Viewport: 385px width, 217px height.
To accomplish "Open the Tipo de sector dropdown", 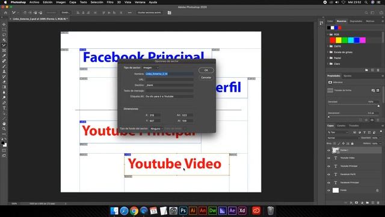I will [x=151, y=68].
